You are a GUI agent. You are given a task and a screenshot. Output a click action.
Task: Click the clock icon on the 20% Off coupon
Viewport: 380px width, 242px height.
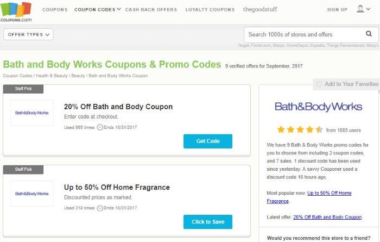100,127
